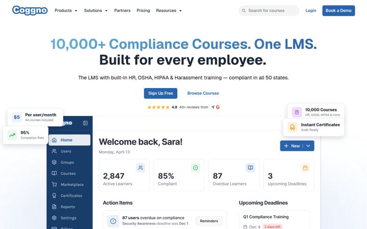Click the Book a Demo button
This screenshot has width=367, height=229.
point(338,11)
